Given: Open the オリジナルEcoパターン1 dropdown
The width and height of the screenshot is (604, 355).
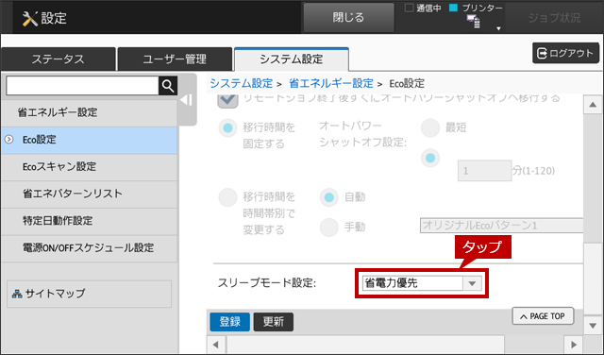Looking at the screenshot, I should (501, 225).
